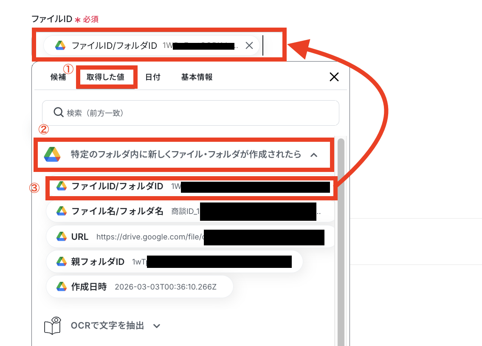Go to the 基本情報 tab

[x=197, y=77]
